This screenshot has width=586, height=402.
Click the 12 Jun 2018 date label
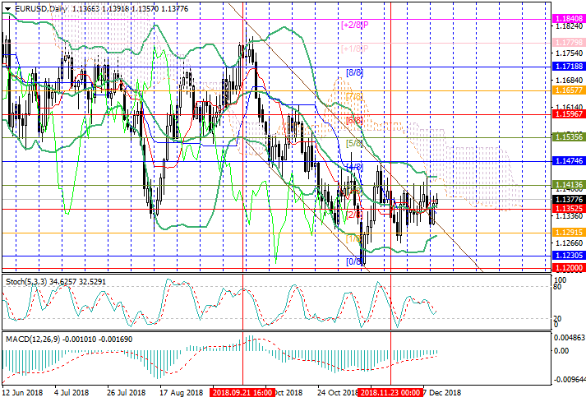(x=25, y=394)
